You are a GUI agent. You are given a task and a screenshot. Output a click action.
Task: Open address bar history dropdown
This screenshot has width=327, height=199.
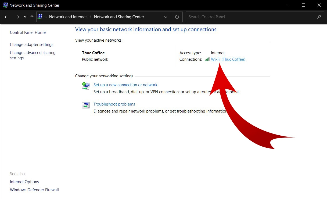click(x=166, y=17)
